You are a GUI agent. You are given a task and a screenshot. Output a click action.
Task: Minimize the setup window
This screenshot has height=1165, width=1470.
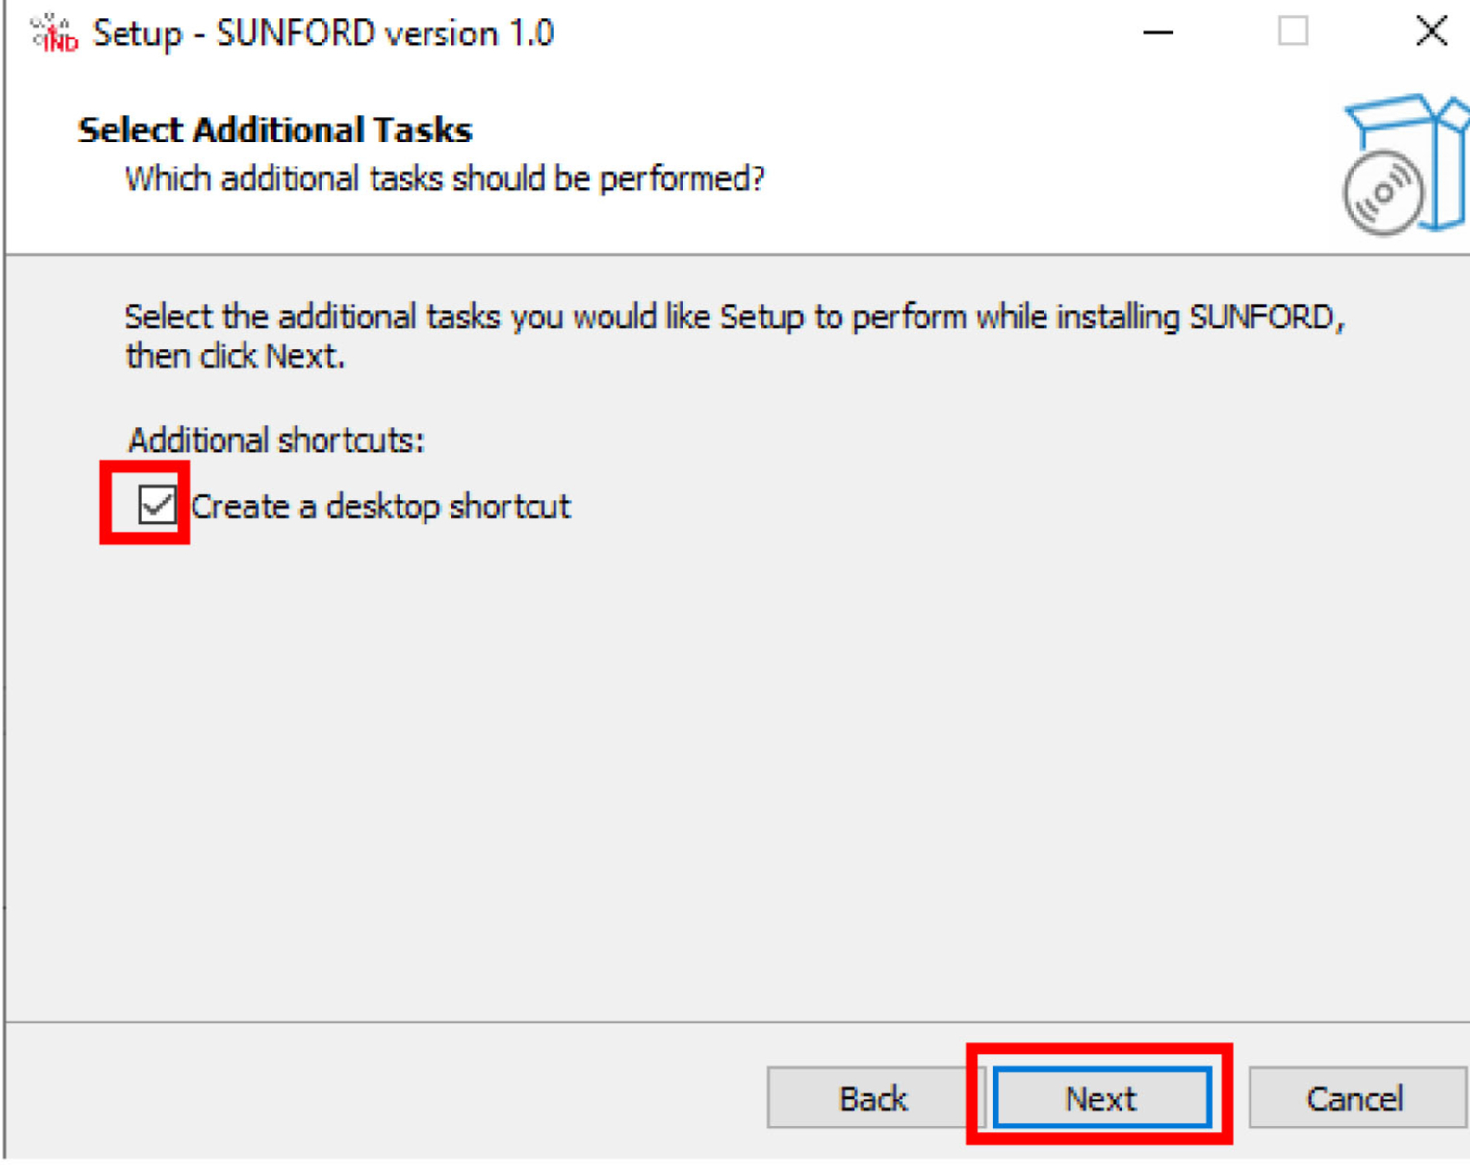1157,32
